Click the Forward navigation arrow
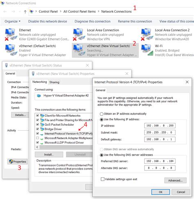194x199 pixels. coord(13,11)
